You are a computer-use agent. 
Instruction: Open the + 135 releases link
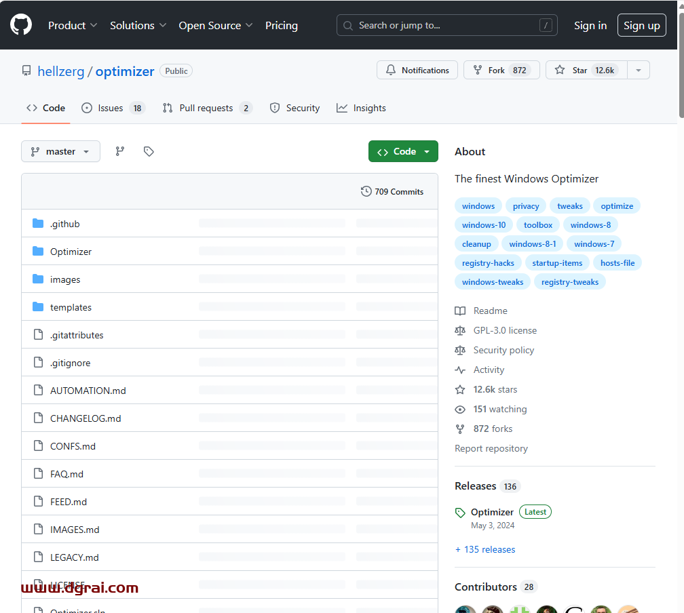[x=485, y=550]
